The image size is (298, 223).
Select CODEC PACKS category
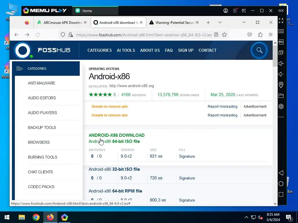coord(41,187)
